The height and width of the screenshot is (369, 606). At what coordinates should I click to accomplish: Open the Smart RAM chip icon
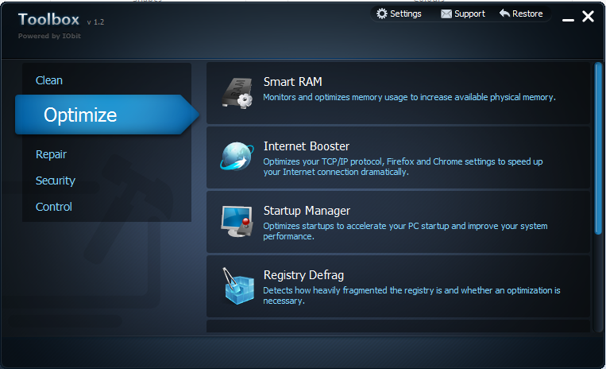click(237, 93)
